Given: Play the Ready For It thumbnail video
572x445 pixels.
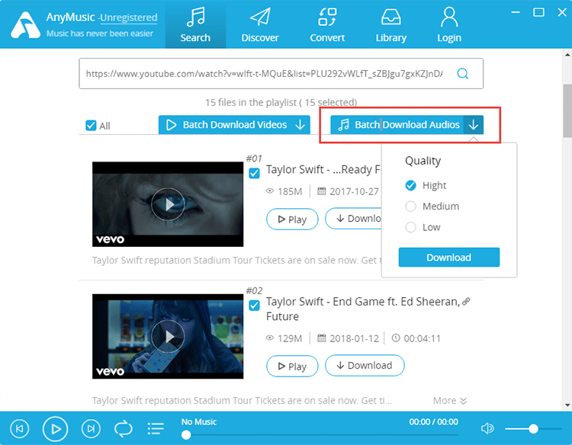Looking at the screenshot, I should coord(168,204).
